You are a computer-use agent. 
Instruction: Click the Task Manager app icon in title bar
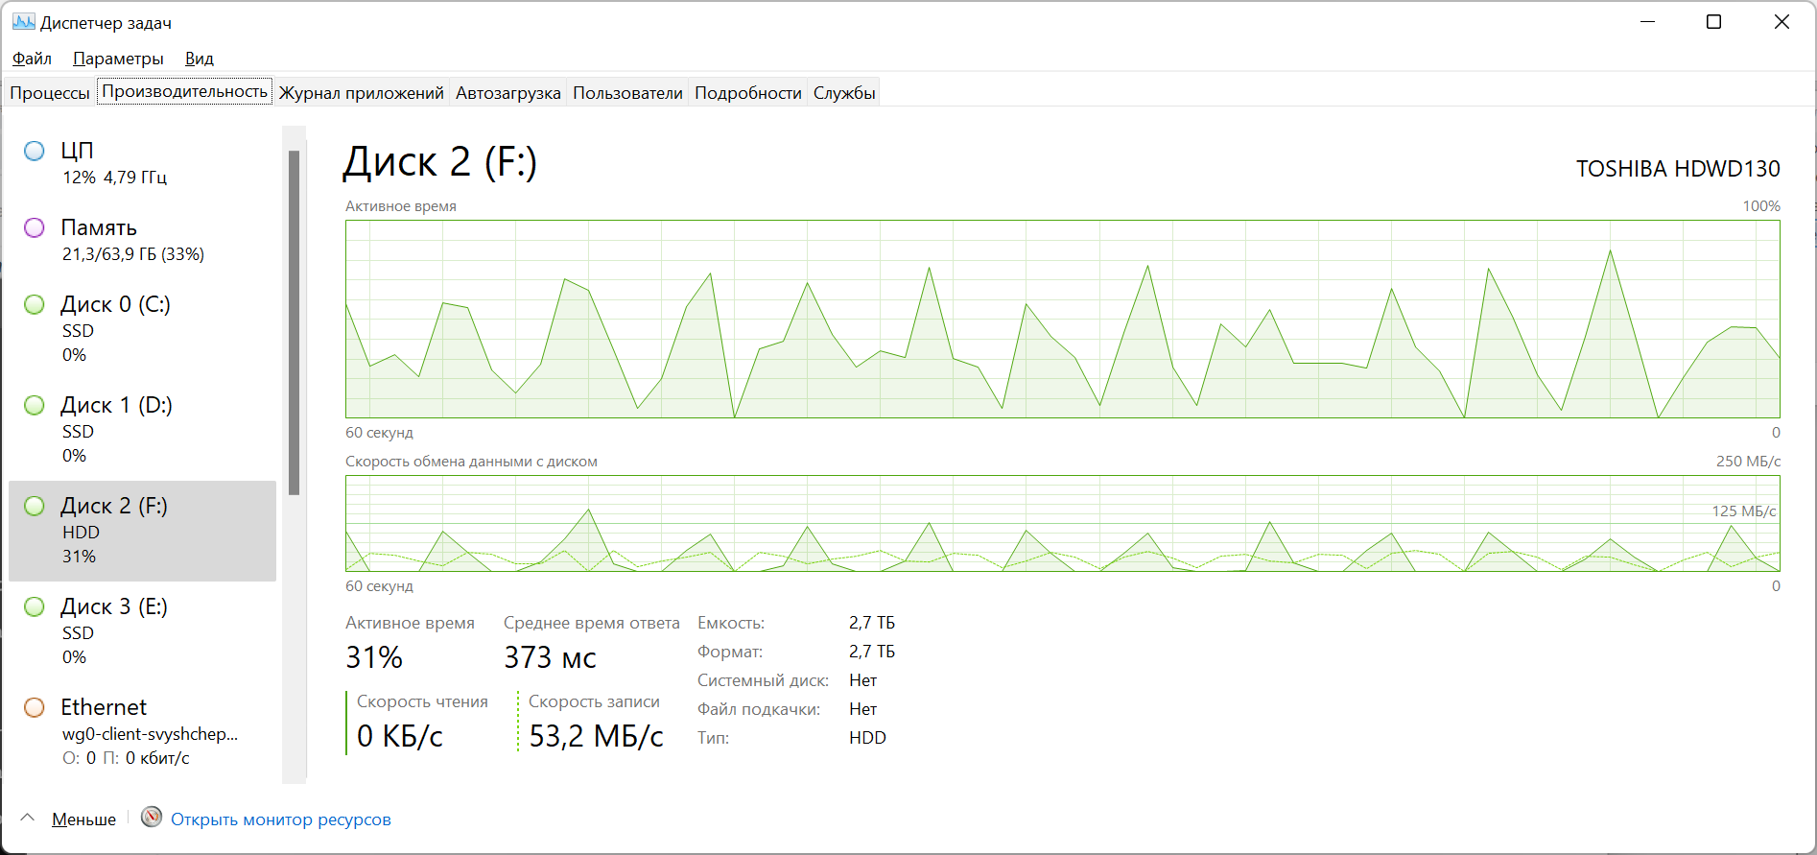click(x=24, y=22)
